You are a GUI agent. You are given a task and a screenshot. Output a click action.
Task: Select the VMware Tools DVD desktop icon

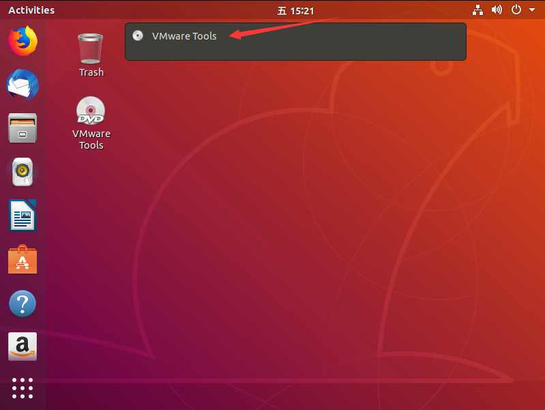tap(91, 123)
